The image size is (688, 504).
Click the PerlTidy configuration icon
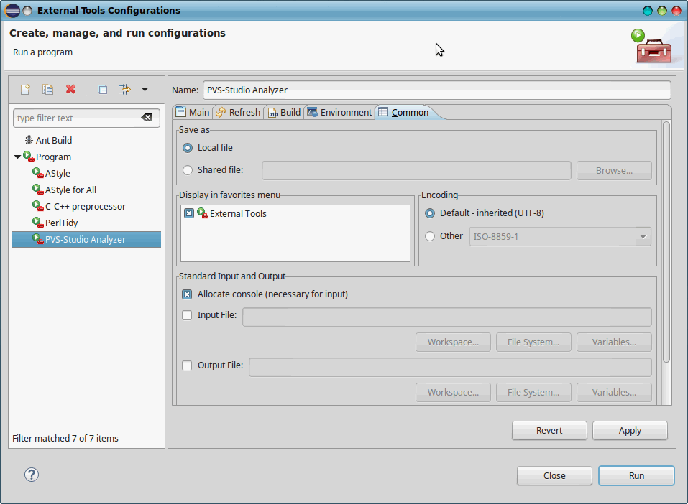(x=38, y=222)
